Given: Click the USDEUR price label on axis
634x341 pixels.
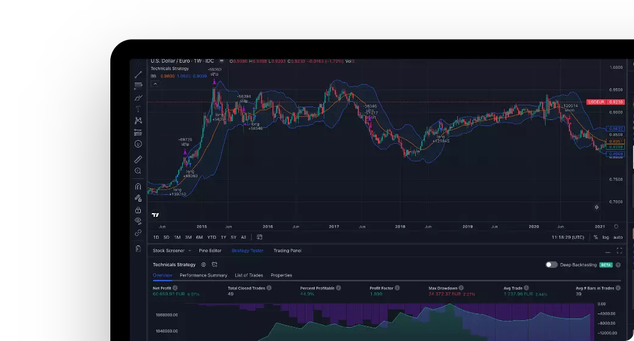Looking at the screenshot, I should [x=595, y=102].
